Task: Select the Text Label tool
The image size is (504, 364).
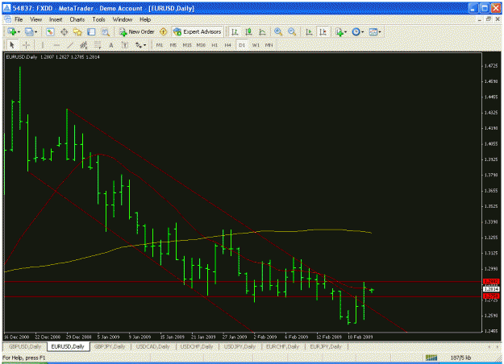Action: pyautogui.click(x=125, y=45)
